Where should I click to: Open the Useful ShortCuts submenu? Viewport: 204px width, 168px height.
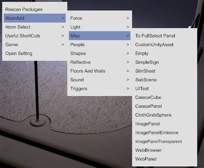coord(35,36)
